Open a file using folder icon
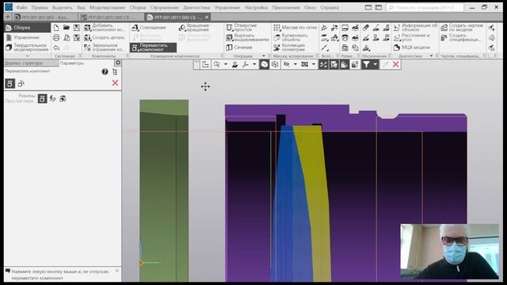This screenshot has width=507, height=285. point(67,28)
